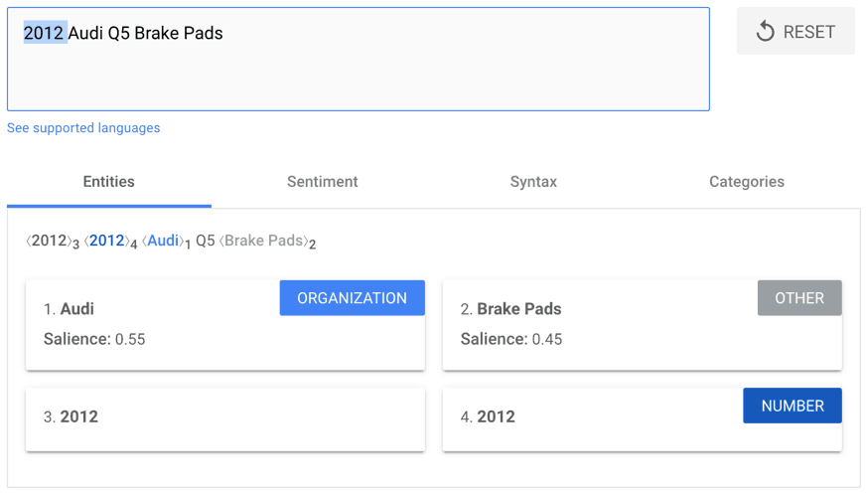Switch to the Sentiment tab
Screen dimensions: 868x496
point(322,182)
